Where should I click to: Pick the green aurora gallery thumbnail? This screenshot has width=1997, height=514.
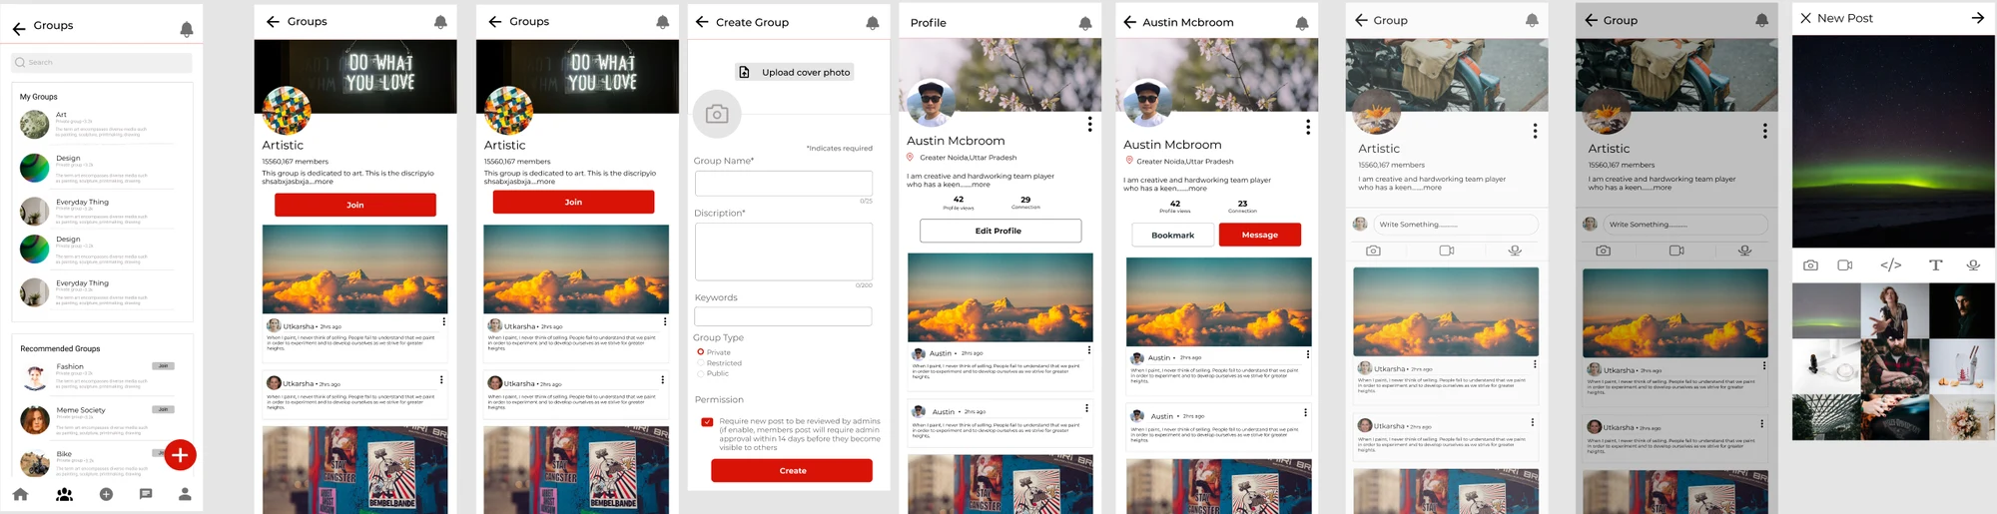pyautogui.click(x=1826, y=311)
